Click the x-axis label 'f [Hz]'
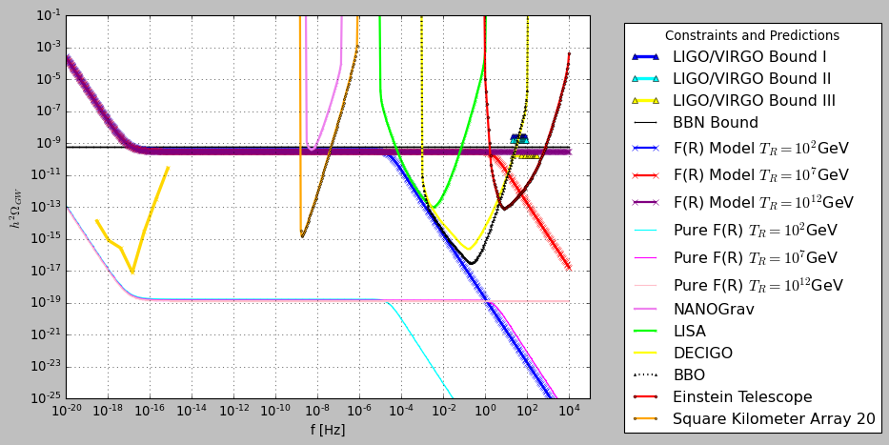The image size is (889, 445). pos(328,430)
